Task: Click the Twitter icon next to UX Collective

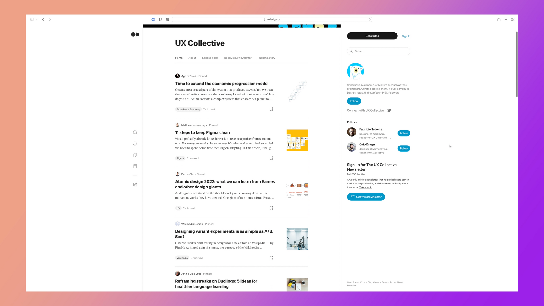Action: 389,110
